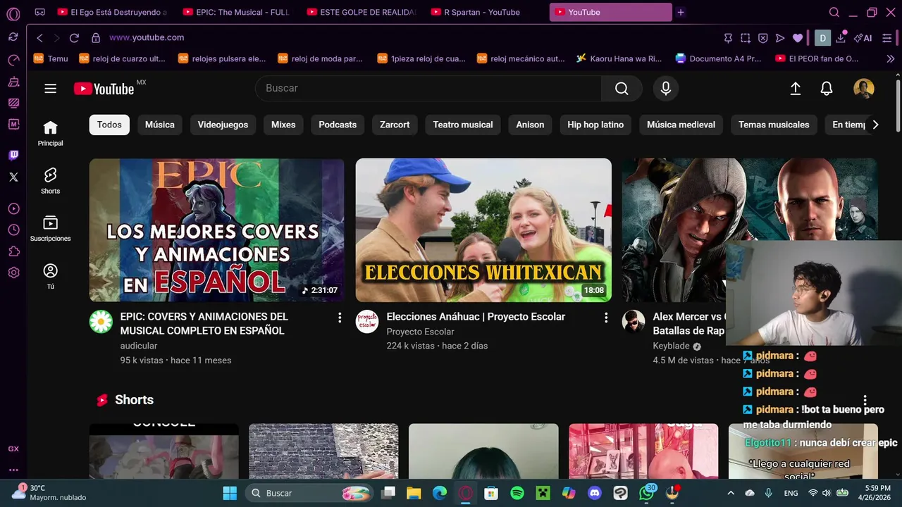This screenshot has height=507, width=902.
Task: Open the Opera sidebar three-dots menu
Action: 13,470
